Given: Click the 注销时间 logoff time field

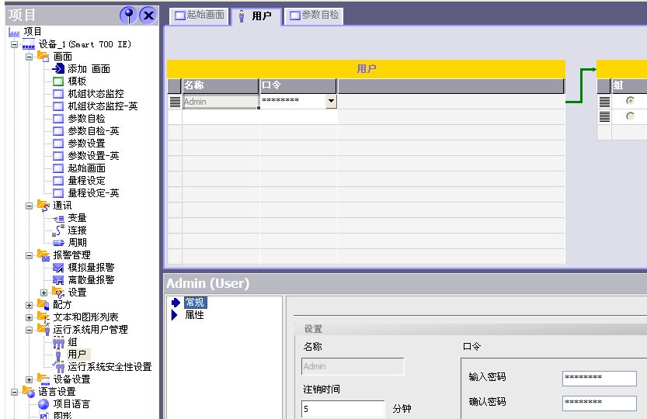Looking at the screenshot, I should coord(343,409).
